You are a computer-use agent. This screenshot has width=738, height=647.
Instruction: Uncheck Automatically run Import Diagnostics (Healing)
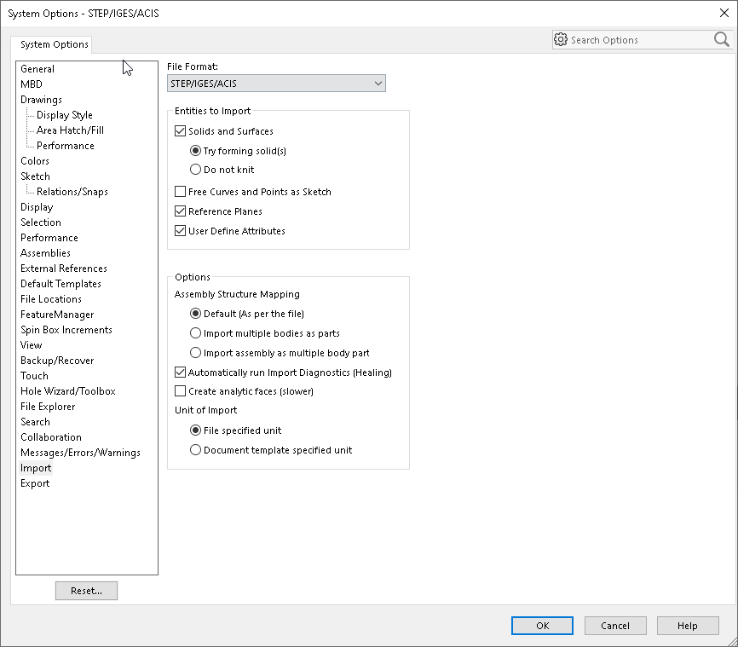pos(181,373)
